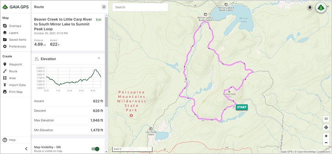
Task: Open the account menu dropdown arrow
Action: [328, 6]
